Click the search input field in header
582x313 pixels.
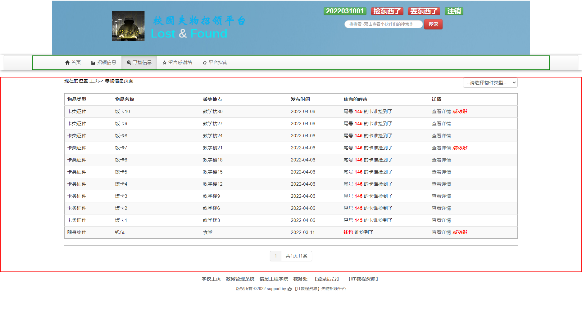[x=384, y=24]
